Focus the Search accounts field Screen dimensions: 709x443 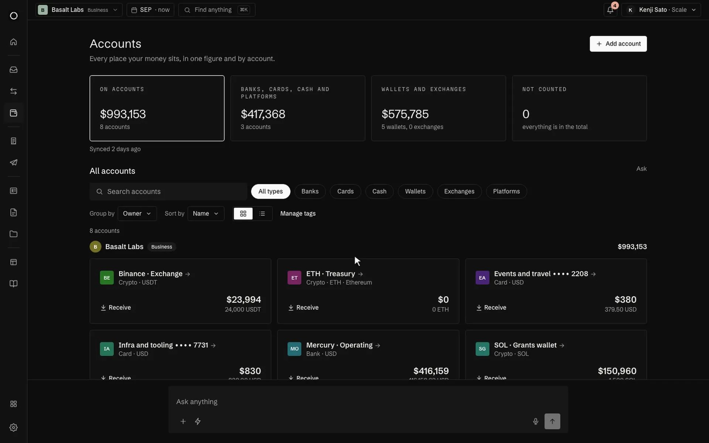[x=168, y=191]
